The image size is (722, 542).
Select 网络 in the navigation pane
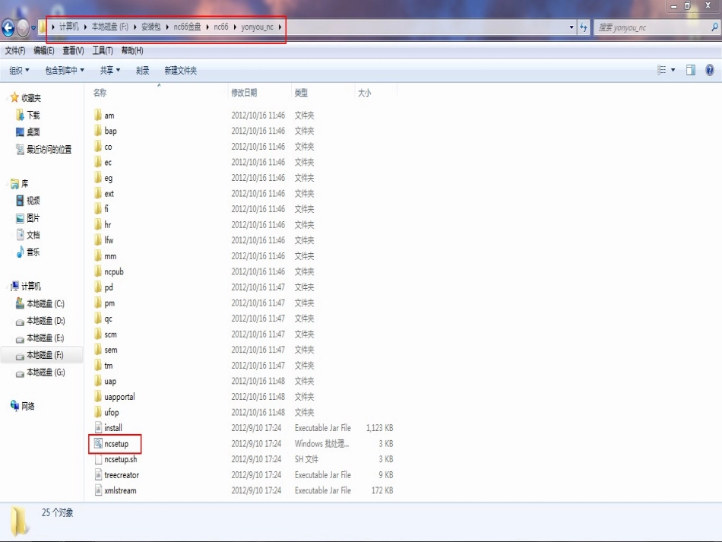click(27, 406)
